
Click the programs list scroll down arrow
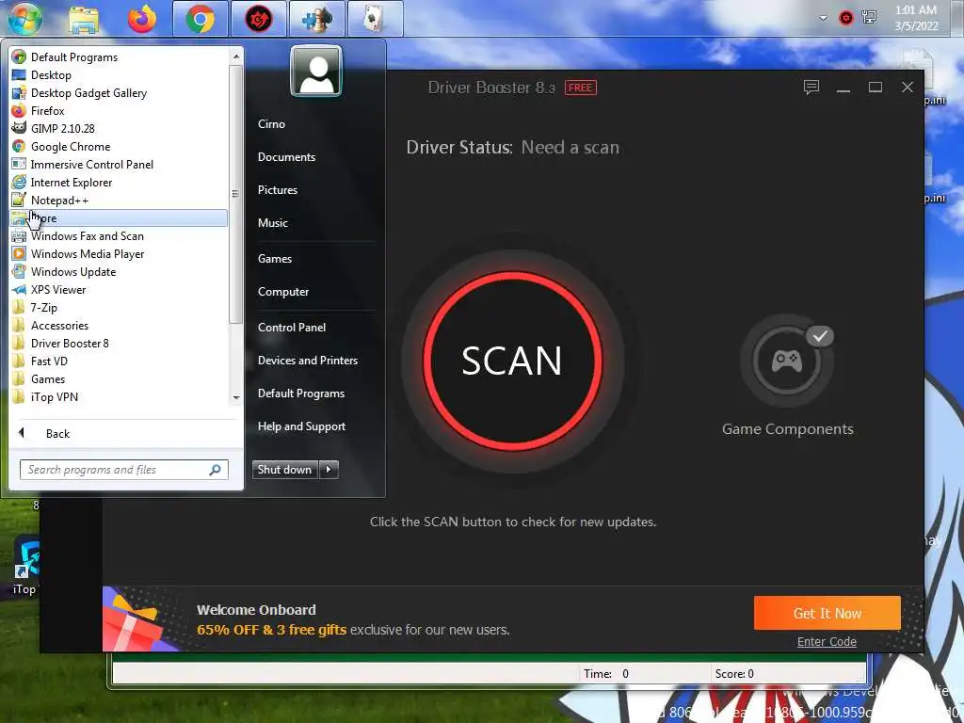click(x=235, y=398)
